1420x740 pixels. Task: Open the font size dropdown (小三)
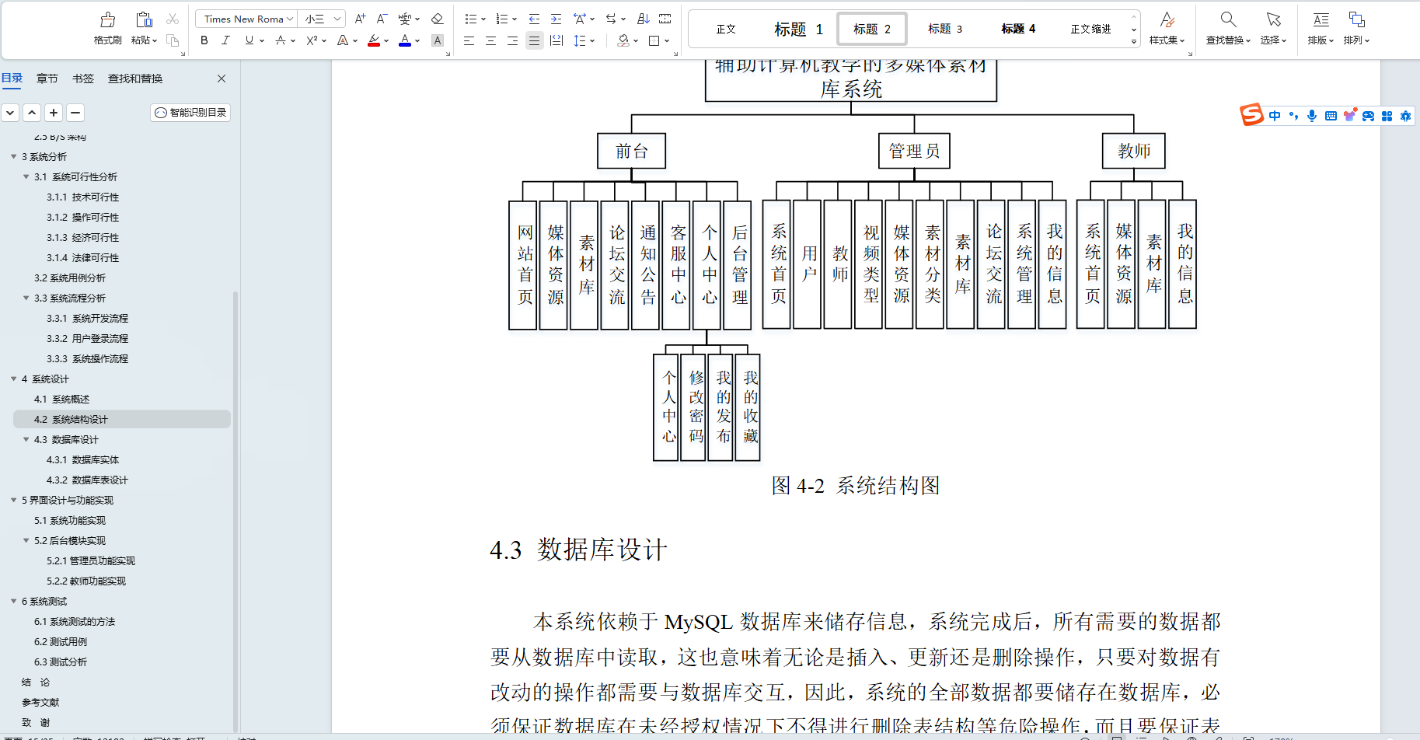pyautogui.click(x=337, y=19)
